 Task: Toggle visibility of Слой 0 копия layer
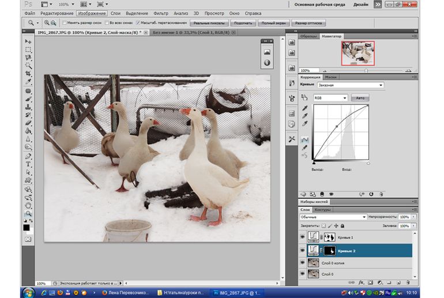coord(303,262)
